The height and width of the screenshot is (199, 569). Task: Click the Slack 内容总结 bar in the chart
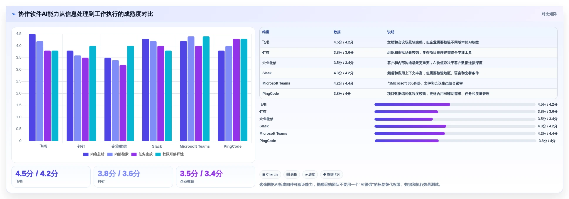point(146,90)
